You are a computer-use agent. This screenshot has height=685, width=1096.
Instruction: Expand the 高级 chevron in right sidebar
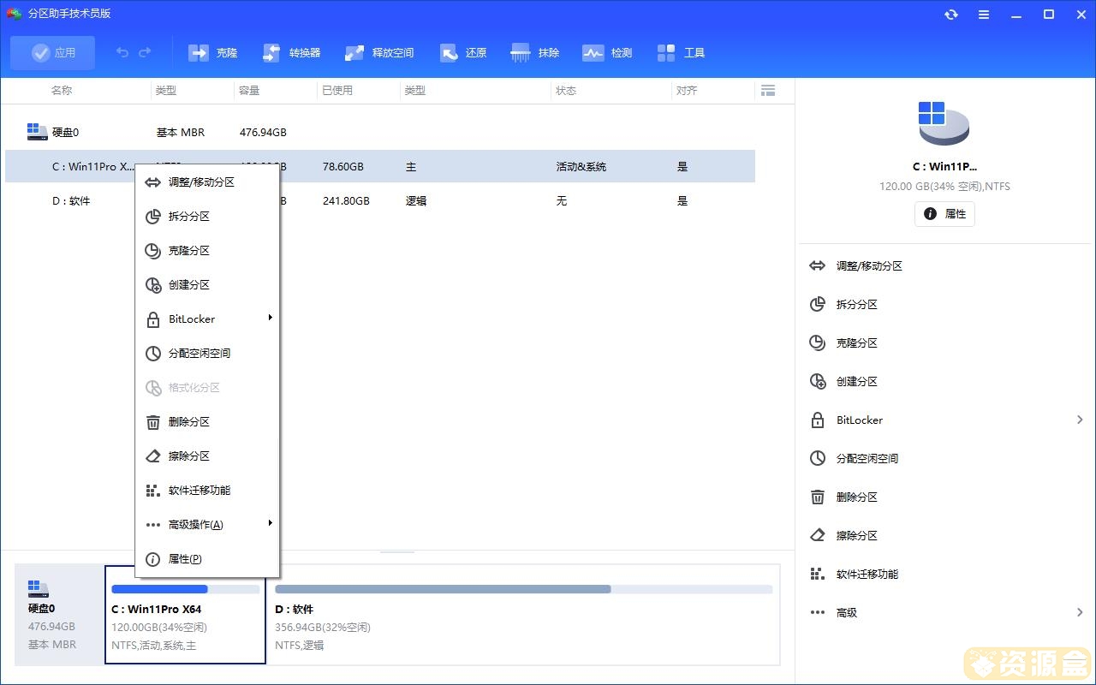[1080, 612]
